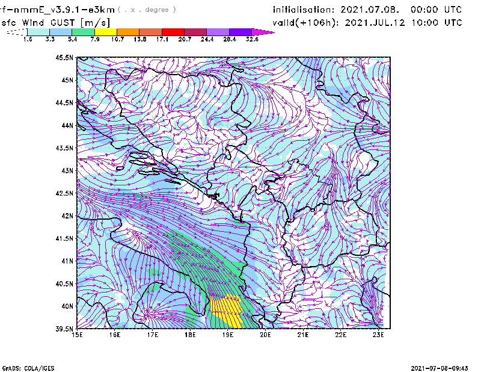
Task: Click the violet 28.4–32.6 legend swatch
Action: 240,32
